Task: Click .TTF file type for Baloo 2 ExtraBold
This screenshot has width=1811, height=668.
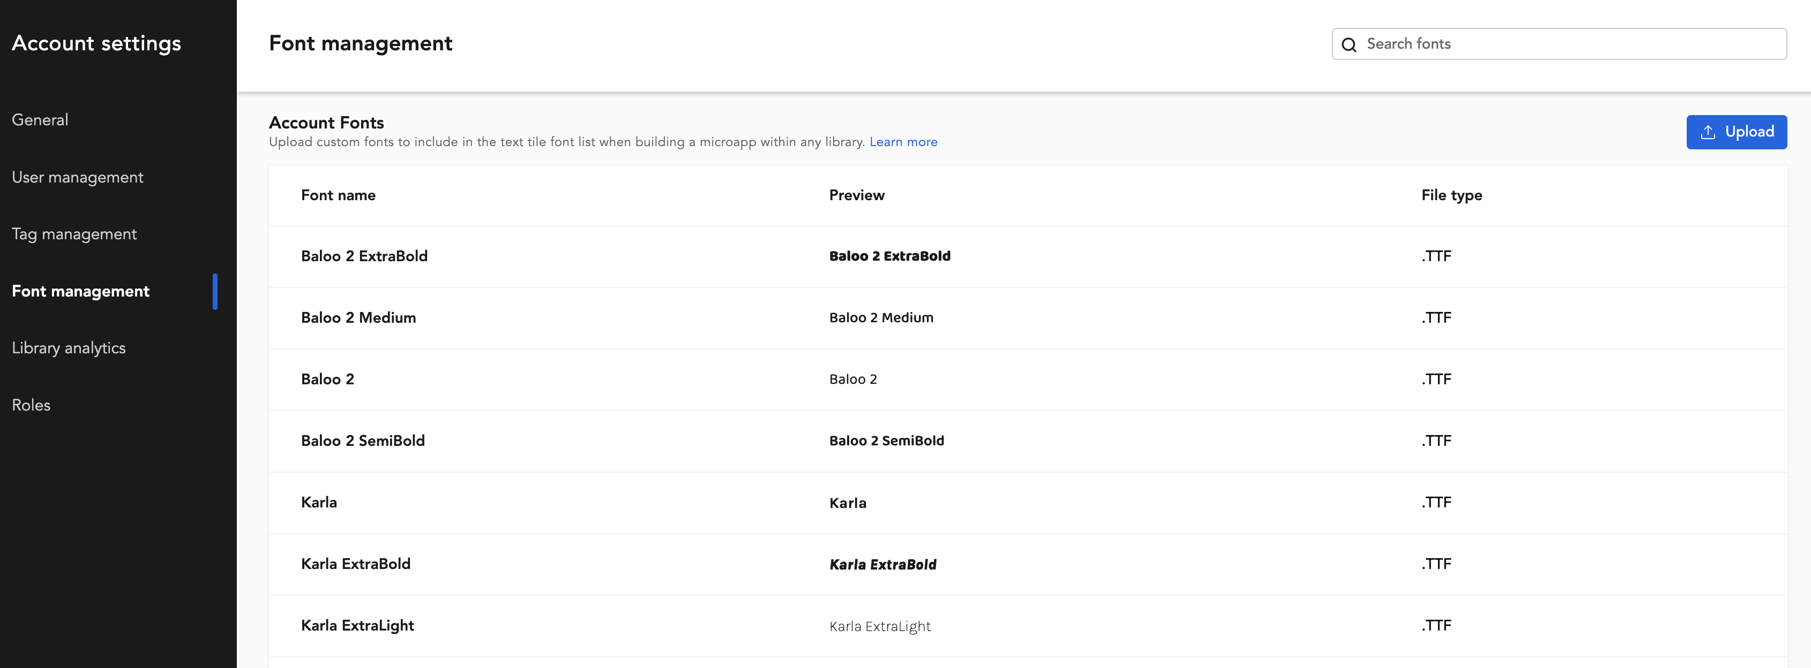Action: click(x=1435, y=256)
